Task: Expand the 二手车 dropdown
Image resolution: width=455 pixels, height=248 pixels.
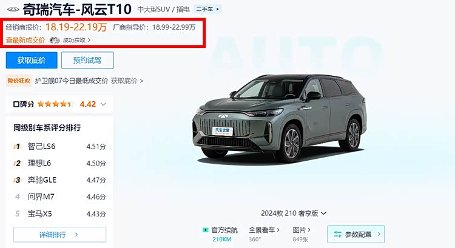Action: [207, 9]
